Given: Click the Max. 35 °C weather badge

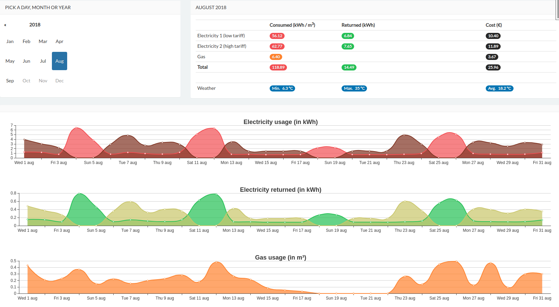Looking at the screenshot, I should click(x=354, y=88).
